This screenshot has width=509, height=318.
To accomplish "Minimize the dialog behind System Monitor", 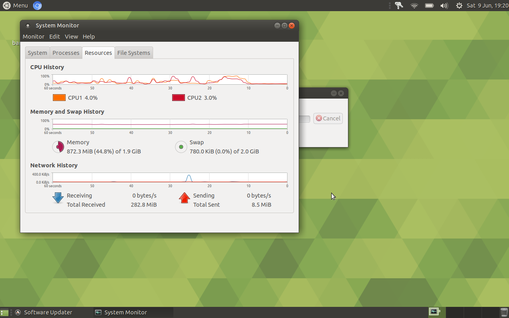I will click(x=333, y=93).
